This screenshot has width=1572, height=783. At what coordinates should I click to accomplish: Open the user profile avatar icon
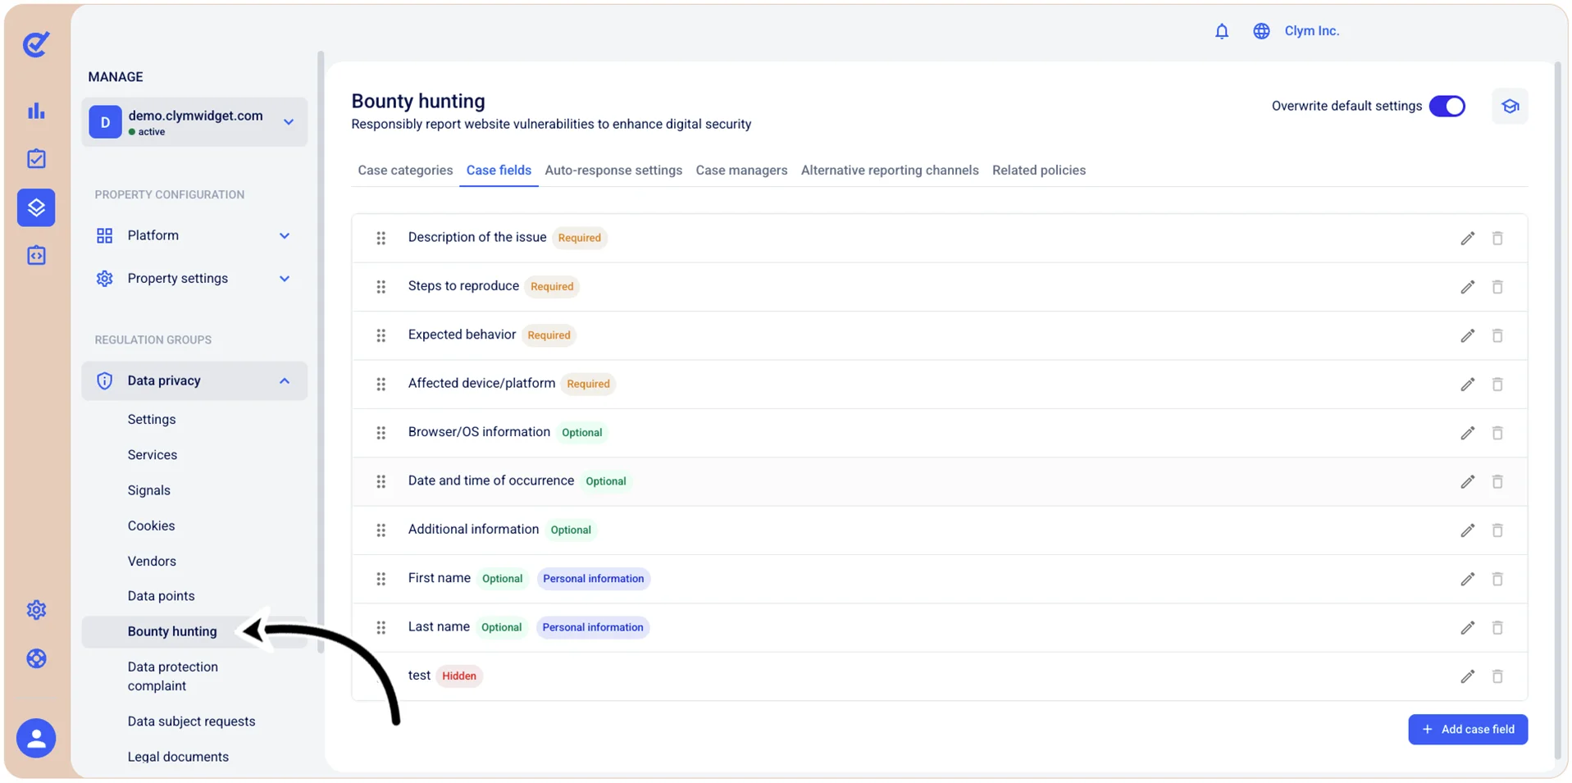click(x=36, y=738)
